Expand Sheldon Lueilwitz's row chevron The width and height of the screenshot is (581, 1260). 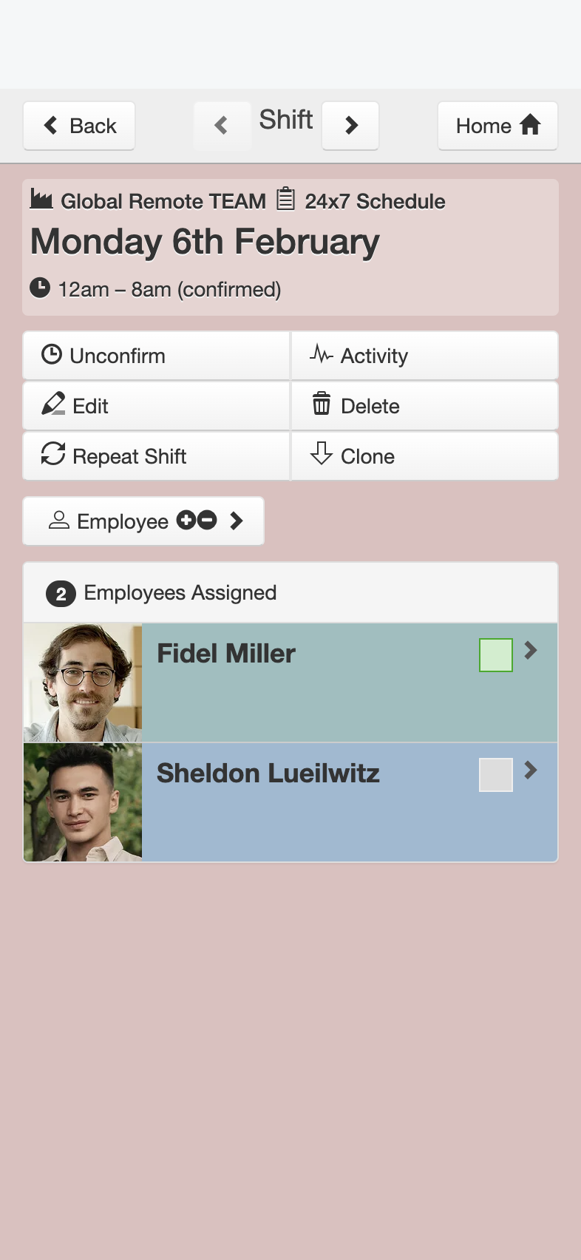pyautogui.click(x=531, y=770)
